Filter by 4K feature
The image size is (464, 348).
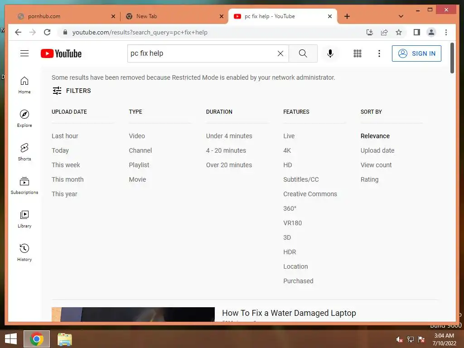pyautogui.click(x=287, y=150)
